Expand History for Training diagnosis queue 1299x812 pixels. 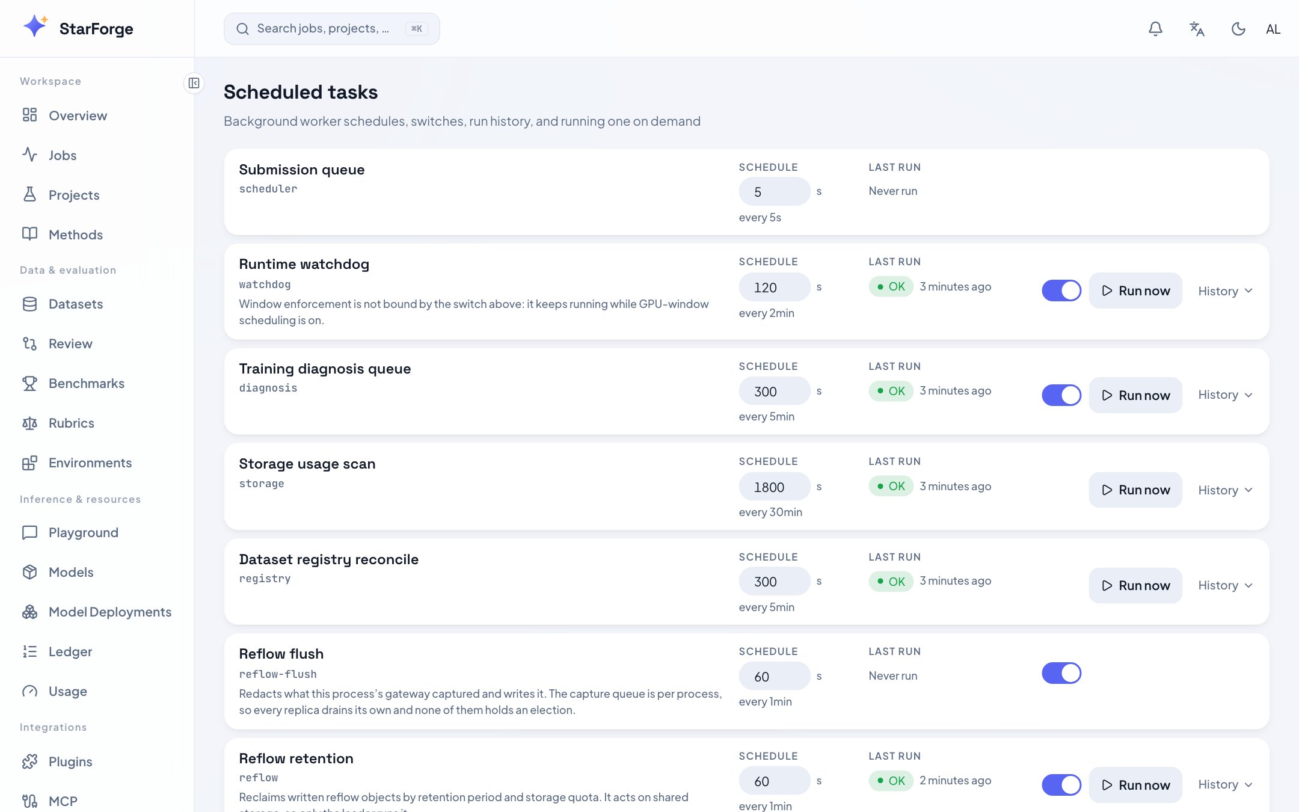tap(1225, 395)
